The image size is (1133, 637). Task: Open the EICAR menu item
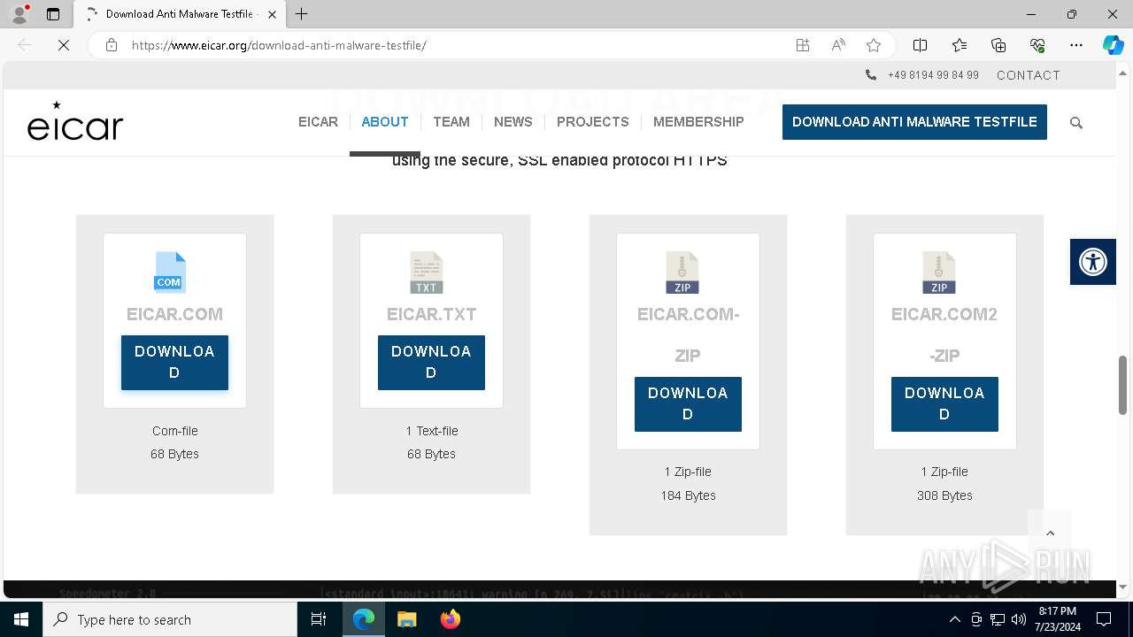point(318,122)
